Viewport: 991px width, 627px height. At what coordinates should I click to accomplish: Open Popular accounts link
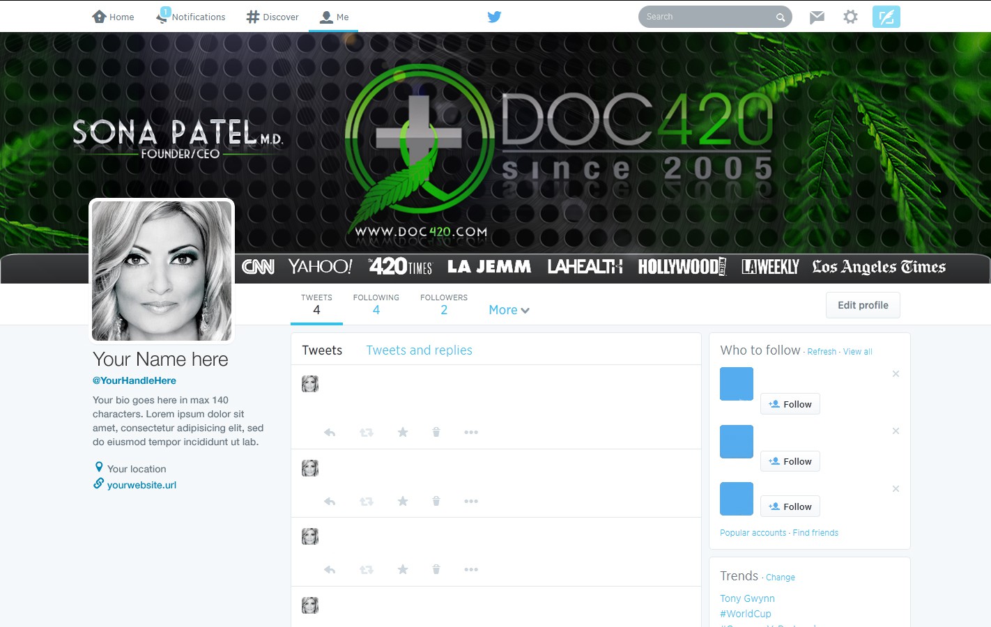tap(753, 533)
